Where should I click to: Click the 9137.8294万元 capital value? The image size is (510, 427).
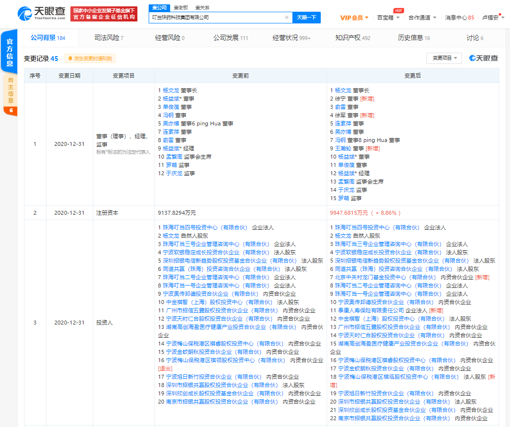pyautogui.click(x=177, y=213)
